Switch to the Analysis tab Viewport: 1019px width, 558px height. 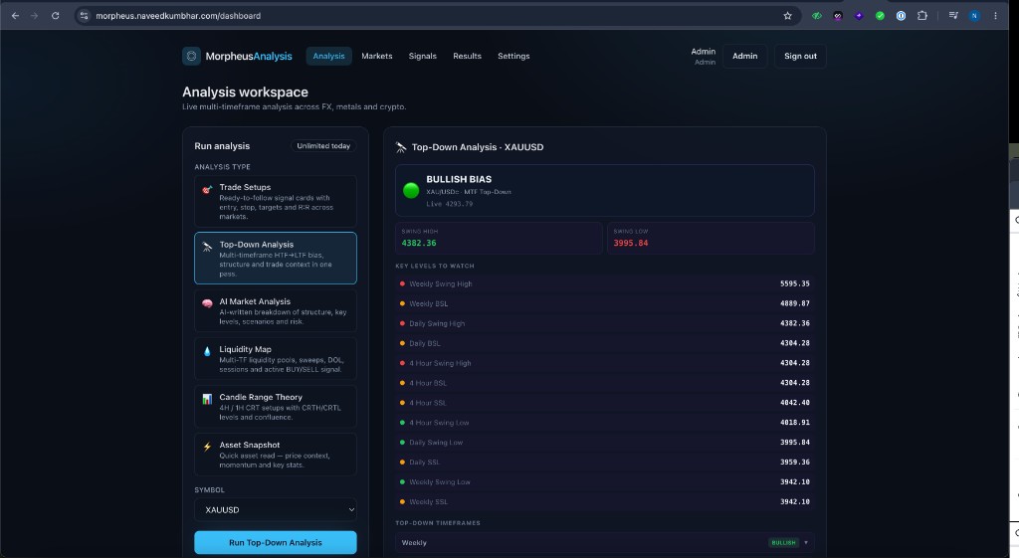[328, 56]
